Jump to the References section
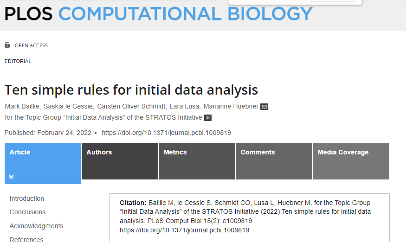Screen dimensions: 406x243 [26, 239]
